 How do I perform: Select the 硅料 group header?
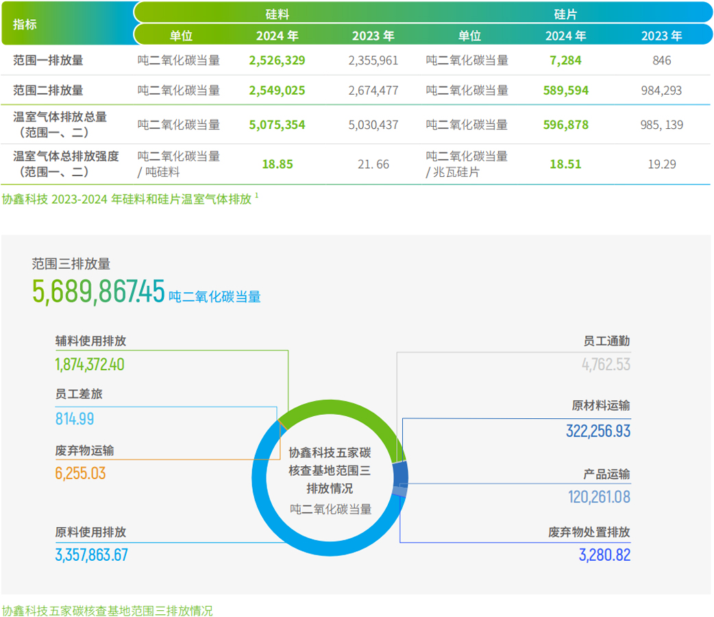coord(277,14)
